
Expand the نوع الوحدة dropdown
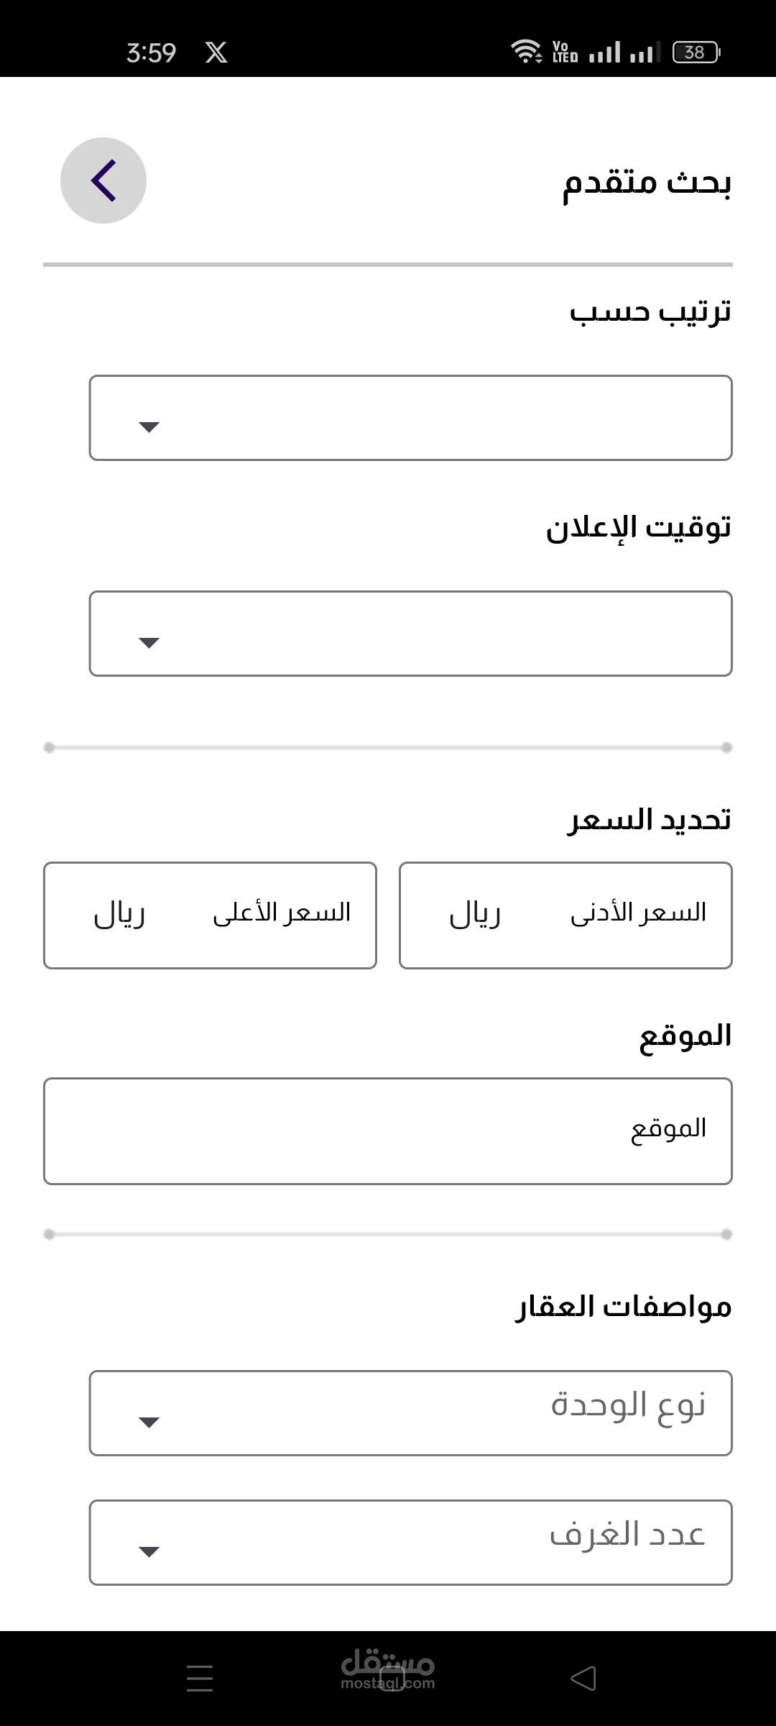pos(410,1413)
